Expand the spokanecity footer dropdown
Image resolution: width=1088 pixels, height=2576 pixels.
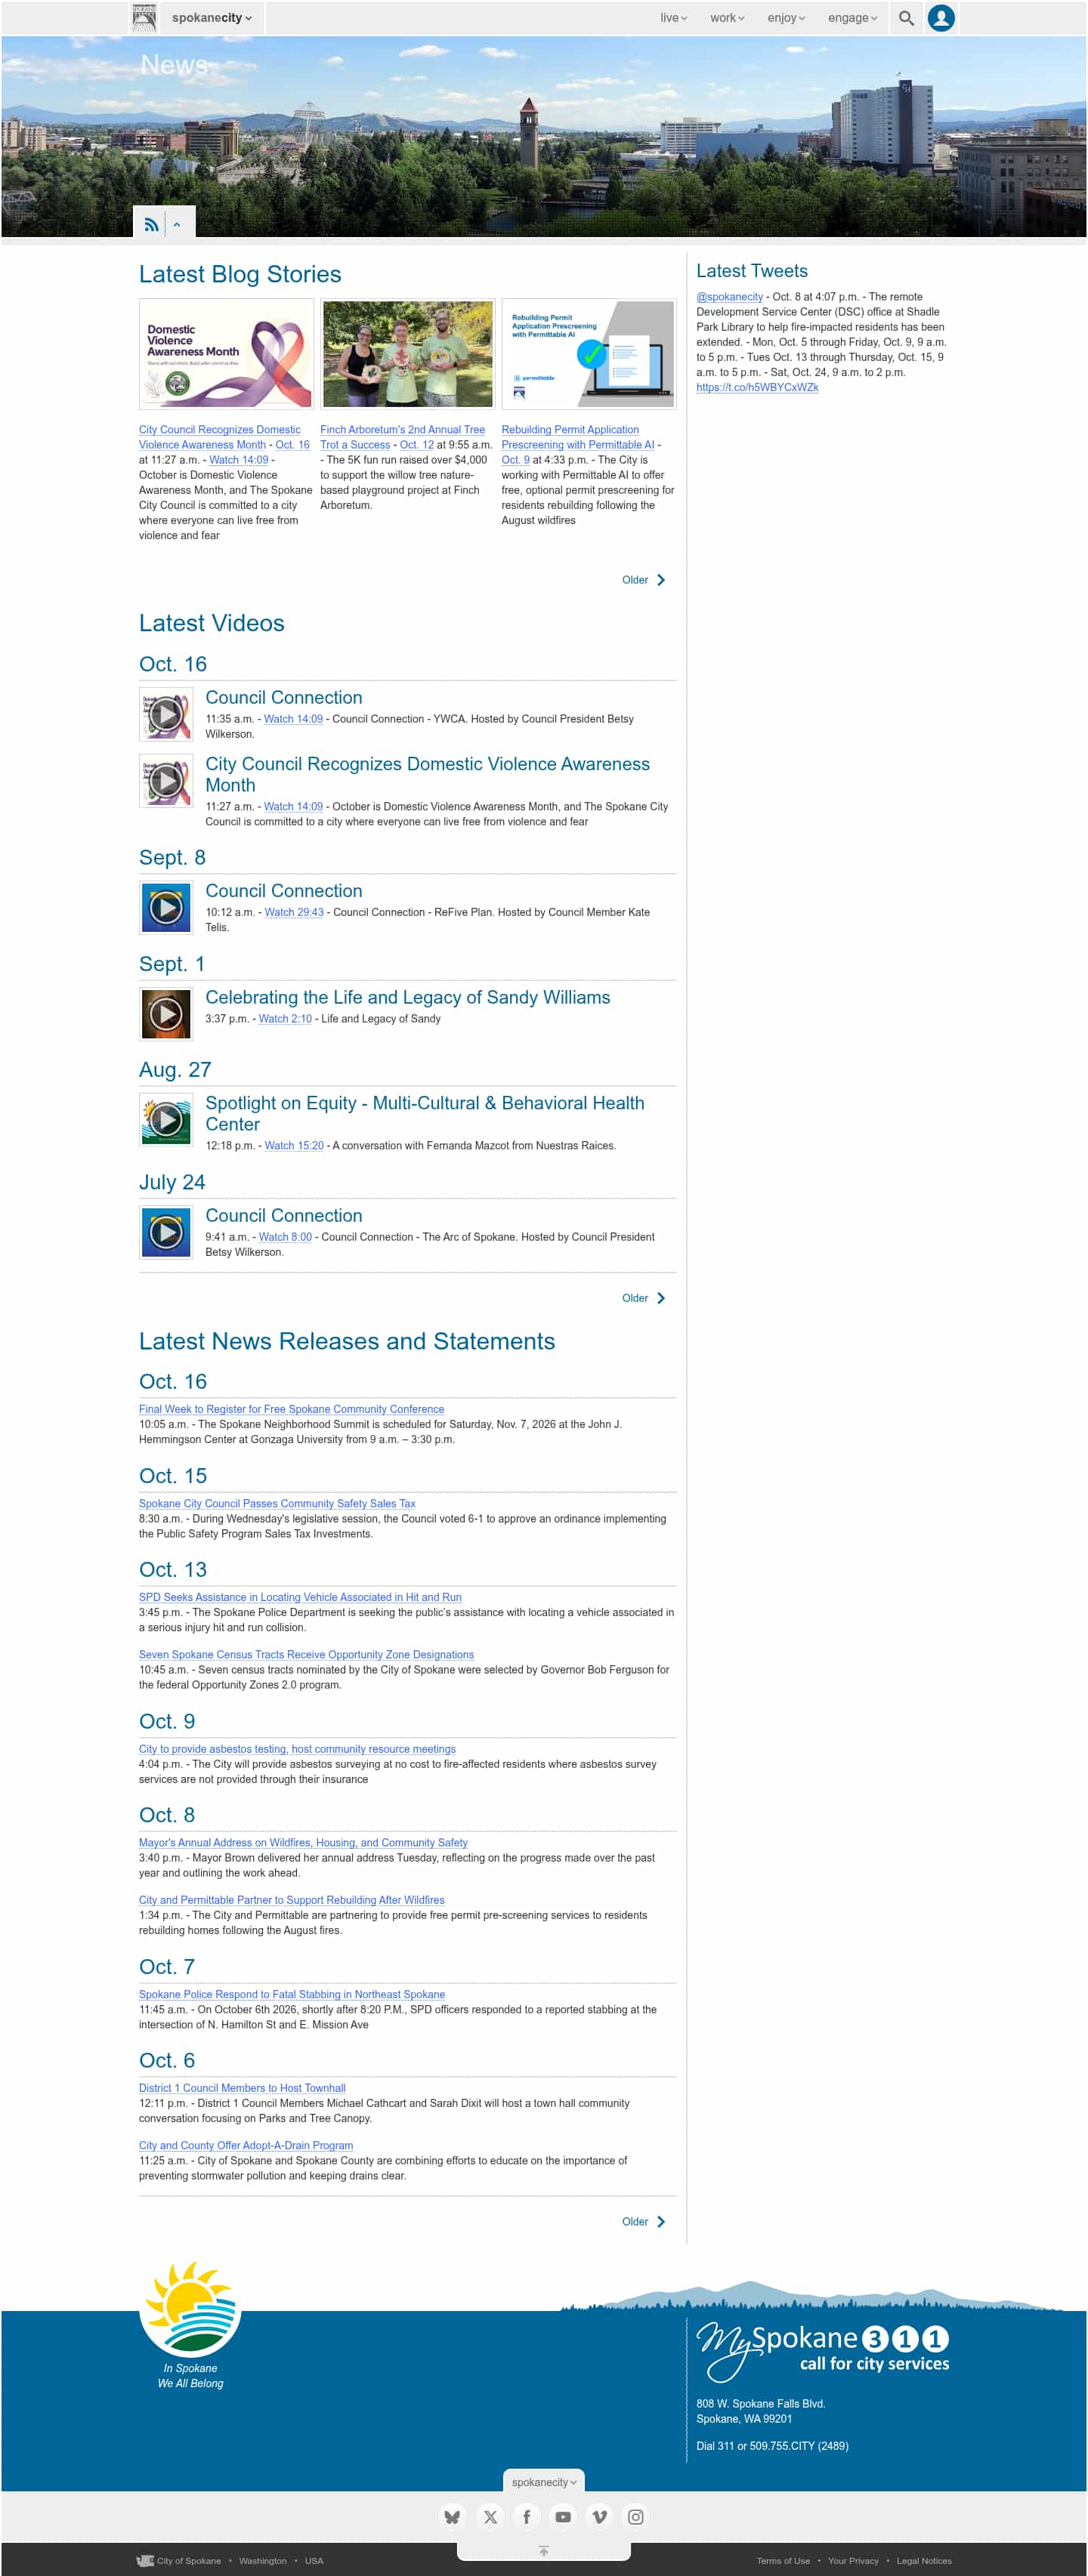pos(543,2482)
